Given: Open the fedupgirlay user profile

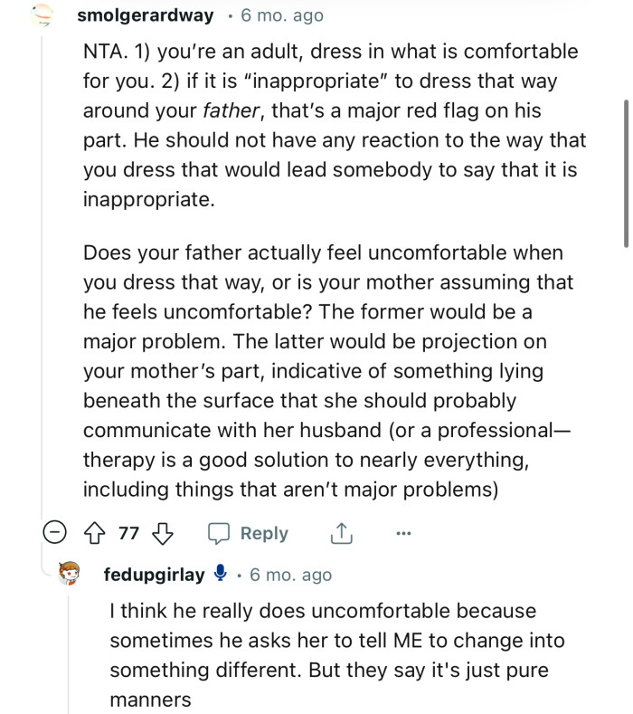Looking at the screenshot, I should 154,575.
